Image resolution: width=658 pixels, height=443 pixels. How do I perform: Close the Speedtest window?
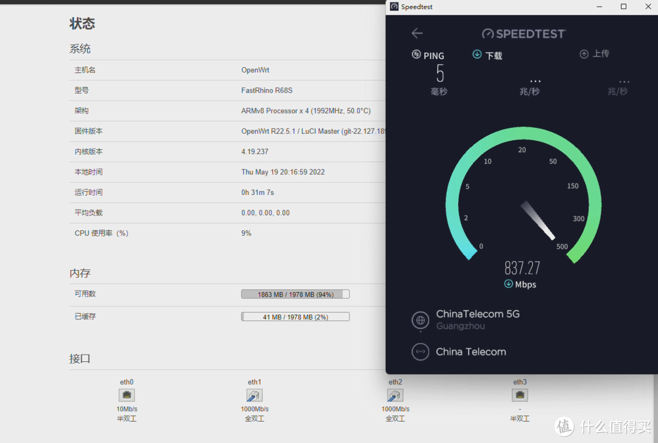tap(648, 7)
